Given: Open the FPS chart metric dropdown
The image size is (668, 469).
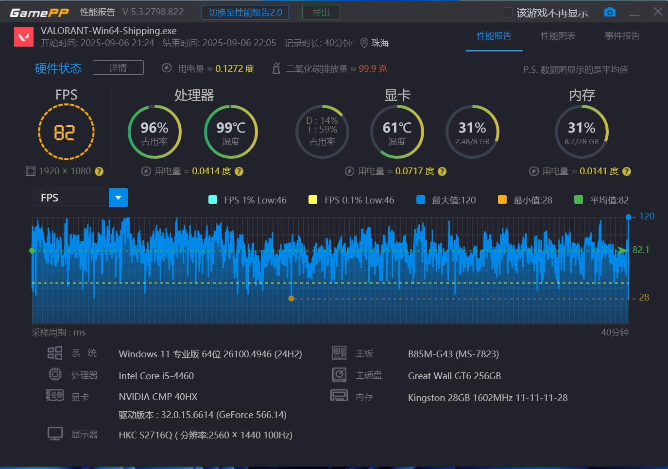Looking at the screenshot, I should point(80,198).
